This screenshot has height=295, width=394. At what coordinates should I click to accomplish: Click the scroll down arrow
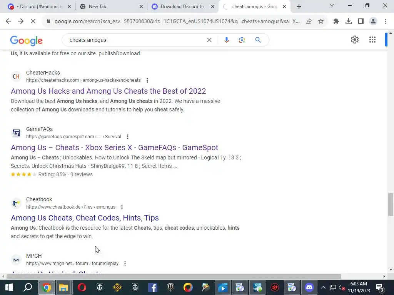click(x=391, y=270)
